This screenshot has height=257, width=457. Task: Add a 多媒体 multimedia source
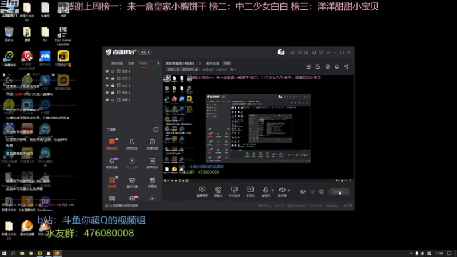(250, 192)
